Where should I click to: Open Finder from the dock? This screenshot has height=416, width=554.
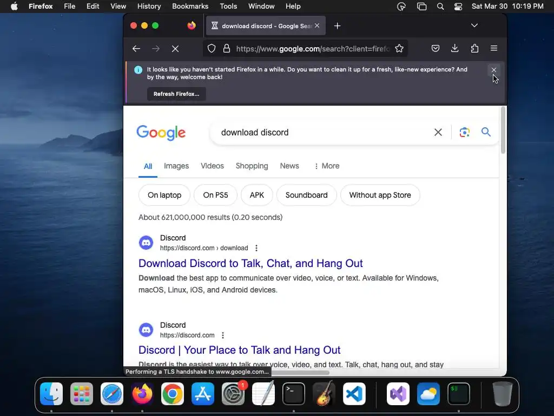click(x=51, y=394)
